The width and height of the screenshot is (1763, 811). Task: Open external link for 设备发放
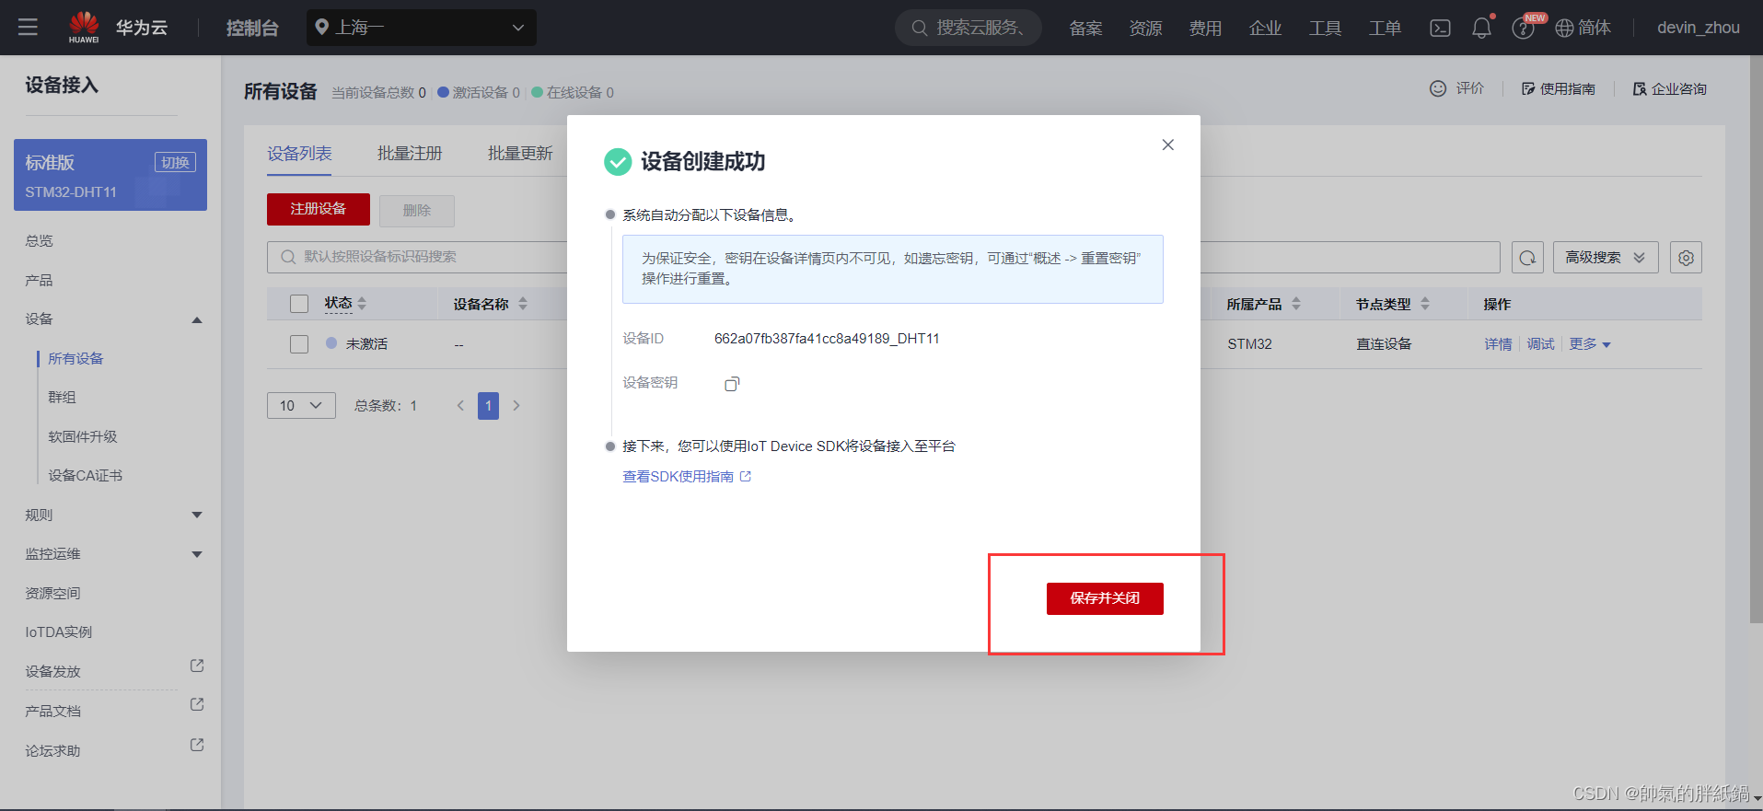point(197,666)
